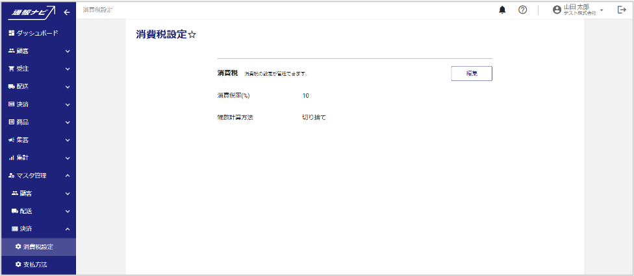Viewport: 634px width, 276px height.
Task: Click the tax rate value 10
Action: coord(305,96)
